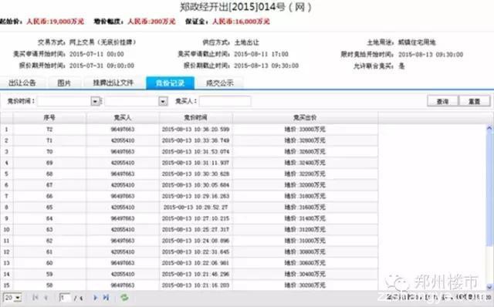Select the bid price 30600万元 cell
Image resolution: width=494 pixels, height=307 pixels.
[x=305, y=263]
